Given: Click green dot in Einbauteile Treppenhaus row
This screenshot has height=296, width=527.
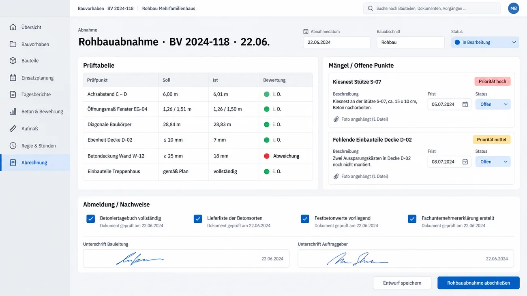Looking at the screenshot, I should (x=267, y=171).
